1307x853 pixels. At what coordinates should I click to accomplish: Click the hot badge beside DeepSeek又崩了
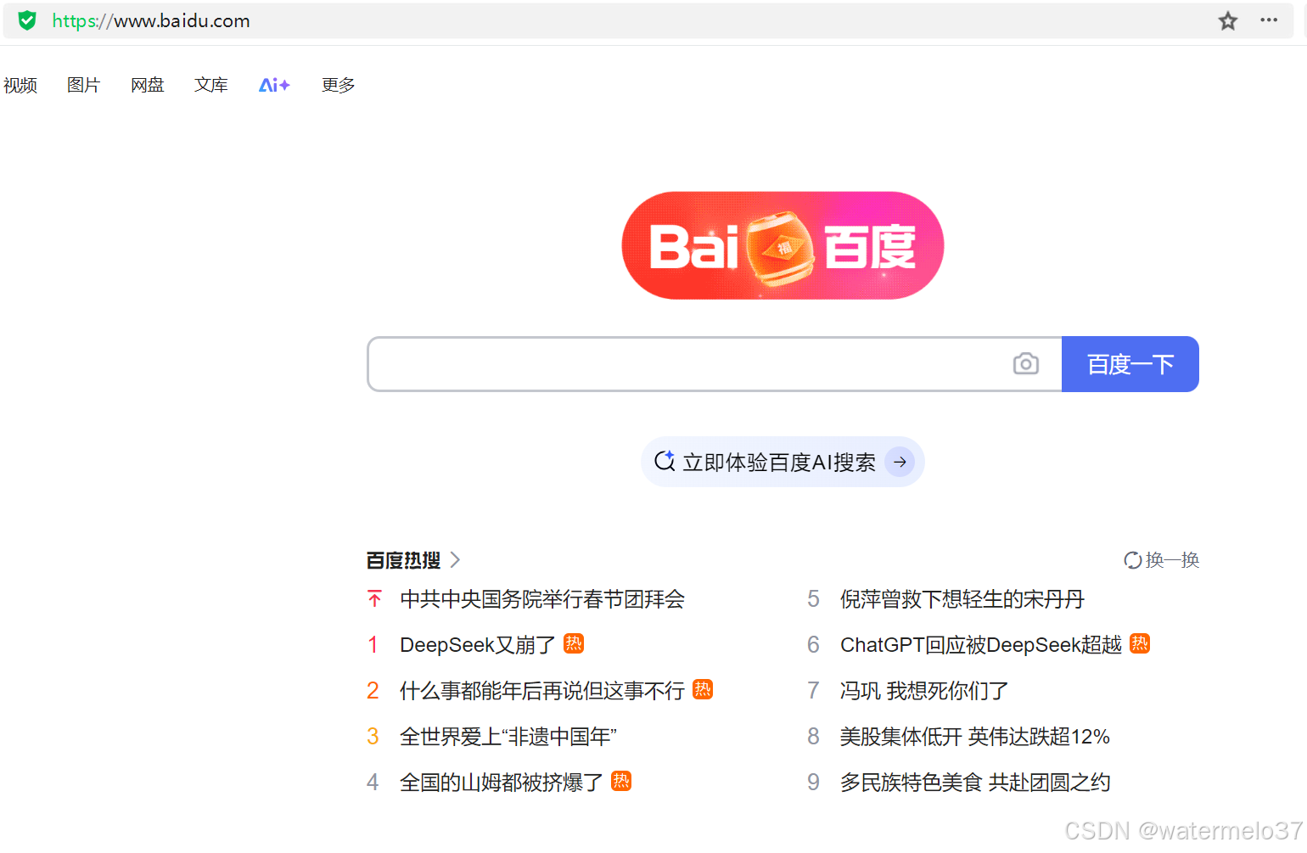click(x=574, y=643)
